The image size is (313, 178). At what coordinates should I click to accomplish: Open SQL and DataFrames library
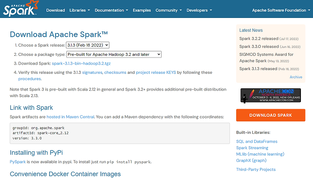click(x=257, y=141)
